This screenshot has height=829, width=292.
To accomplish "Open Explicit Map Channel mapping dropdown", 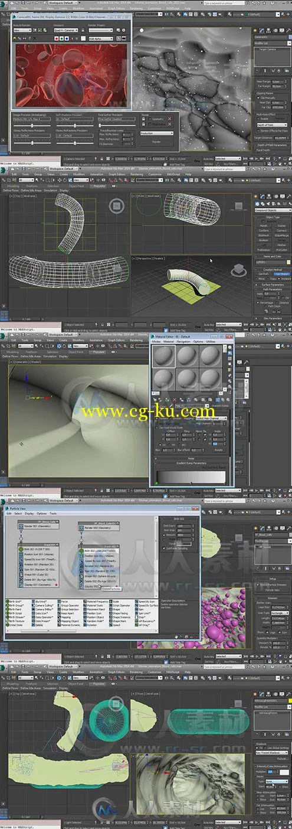I will [211, 418].
